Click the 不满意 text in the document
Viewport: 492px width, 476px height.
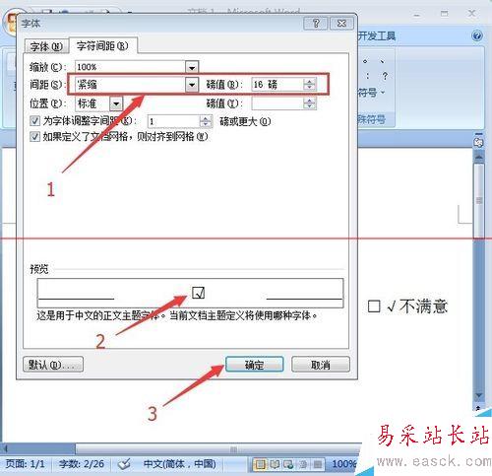point(423,306)
